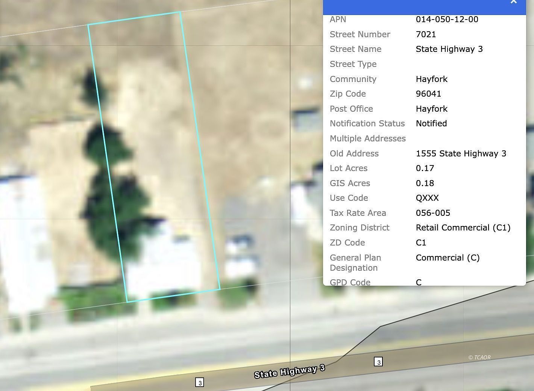This screenshot has height=391, width=534.
Task: Click the Street Number value 7021
Action: point(426,35)
